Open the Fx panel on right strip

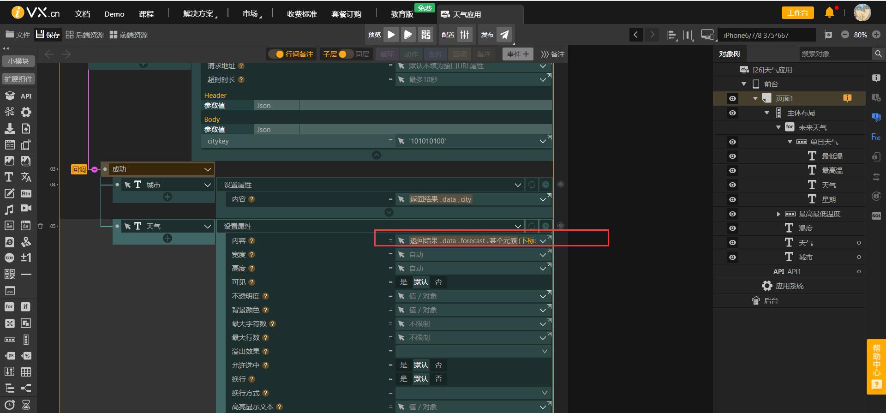point(876,137)
